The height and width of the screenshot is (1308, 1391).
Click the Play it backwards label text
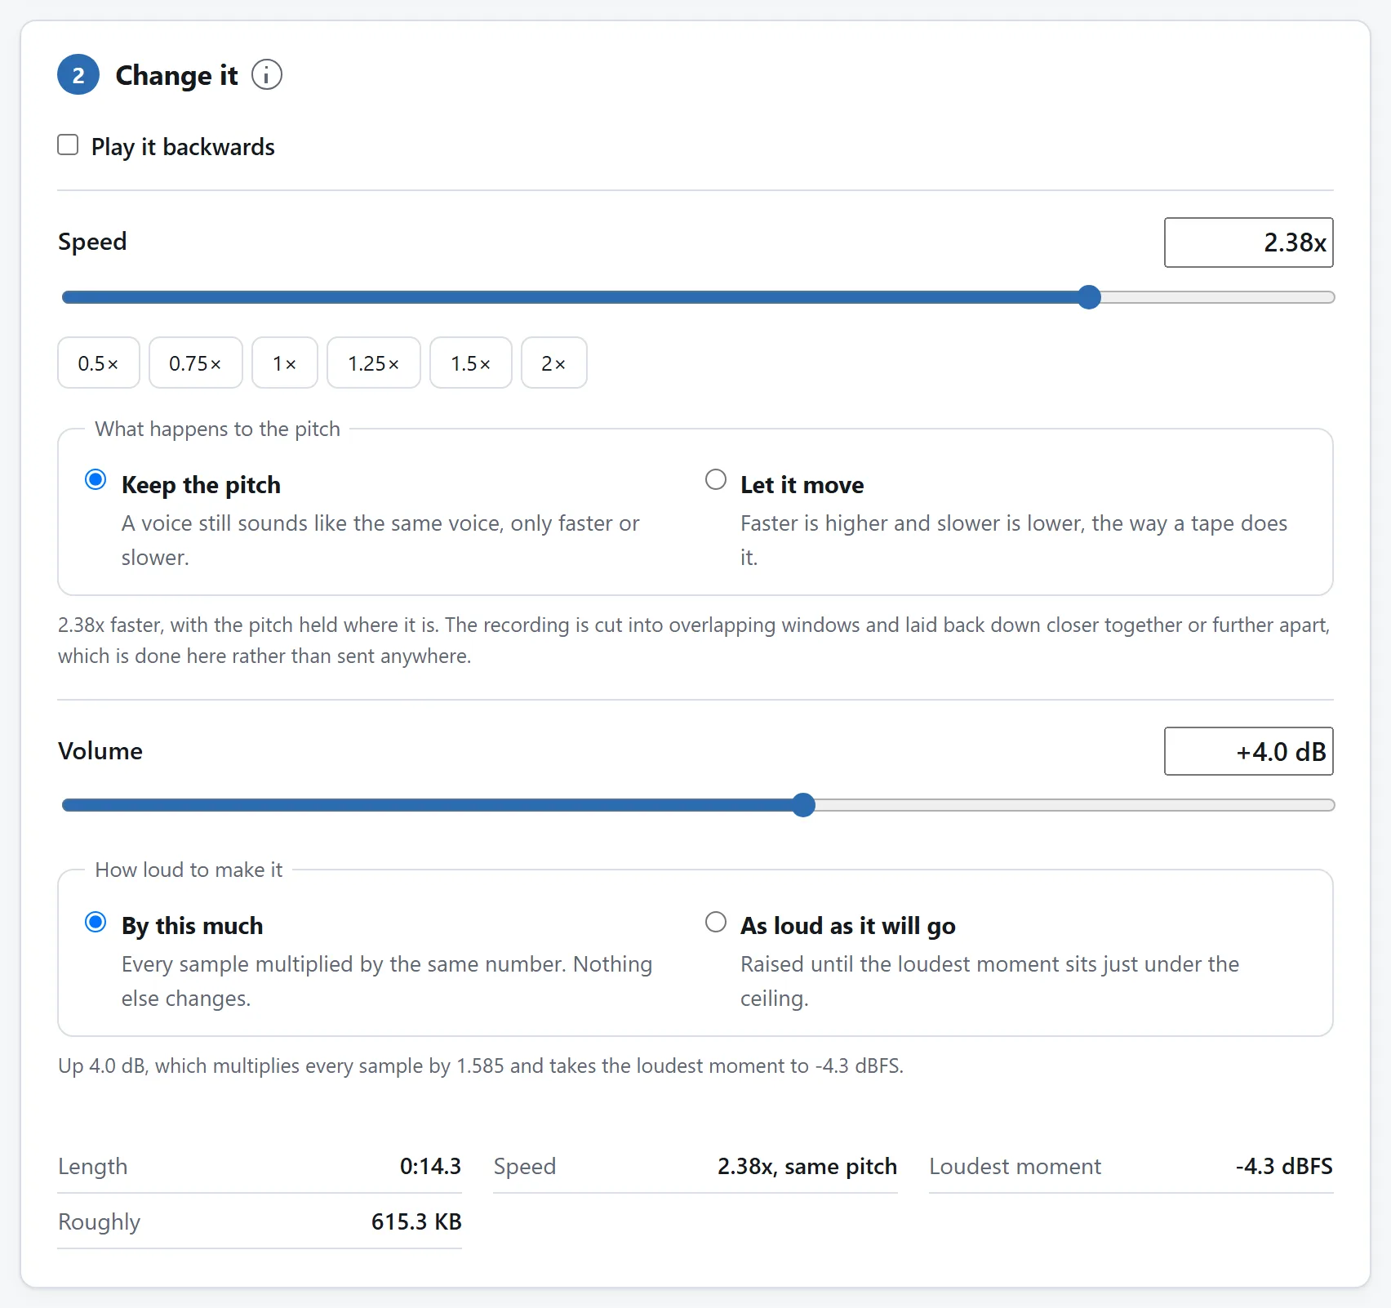pyautogui.click(x=183, y=147)
